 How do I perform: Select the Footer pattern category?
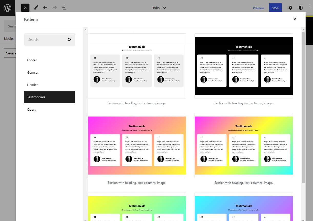pos(32,60)
